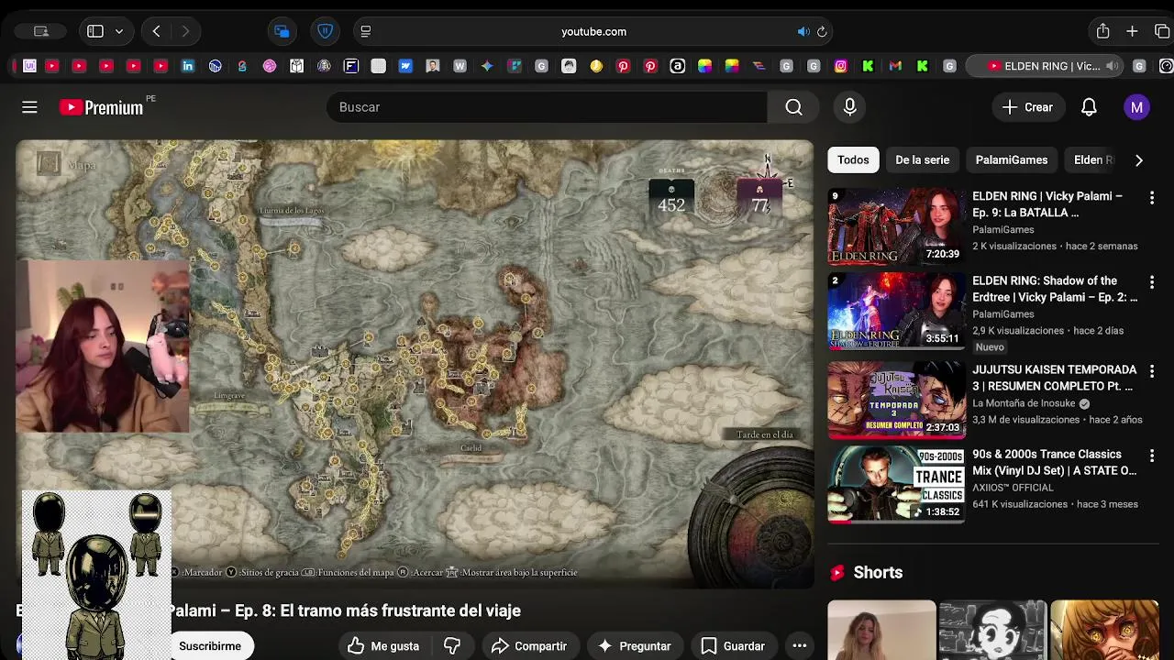
Task: Open thumbnail of ELDEN RING Ep. 9 video
Action: (896, 227)
